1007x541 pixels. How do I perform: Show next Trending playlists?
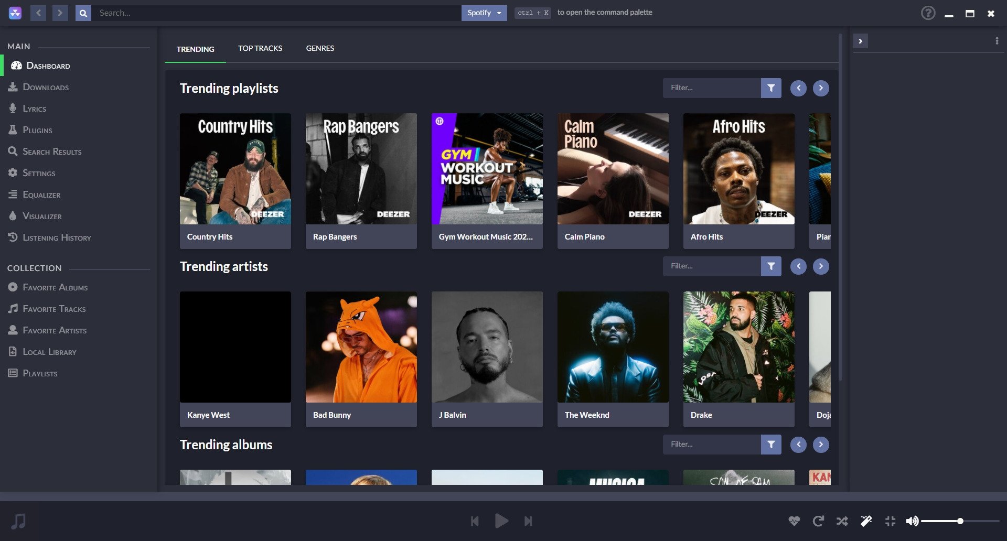[821, 88]
